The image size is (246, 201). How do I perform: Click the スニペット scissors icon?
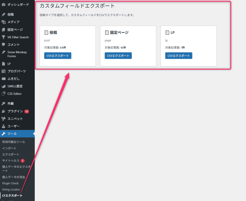pyautogui.click(x=4, y=119)
